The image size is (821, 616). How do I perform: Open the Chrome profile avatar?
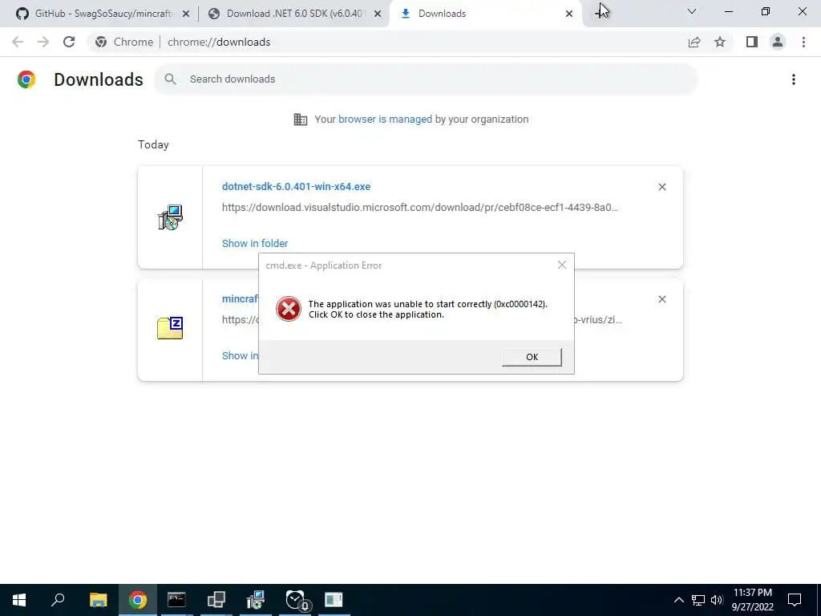coord(778,42)
